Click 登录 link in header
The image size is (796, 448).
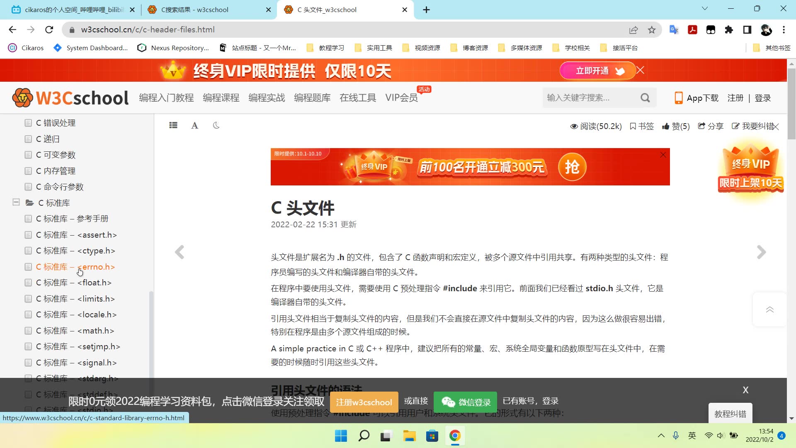763,98
